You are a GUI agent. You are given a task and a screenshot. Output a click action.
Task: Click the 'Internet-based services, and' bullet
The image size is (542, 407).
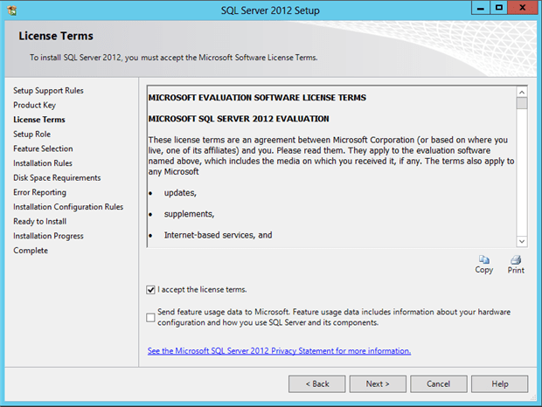pyautogui.click(x=219, y=235)
